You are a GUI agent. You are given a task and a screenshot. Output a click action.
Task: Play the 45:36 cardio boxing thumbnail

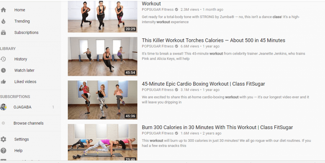(103, 100)
